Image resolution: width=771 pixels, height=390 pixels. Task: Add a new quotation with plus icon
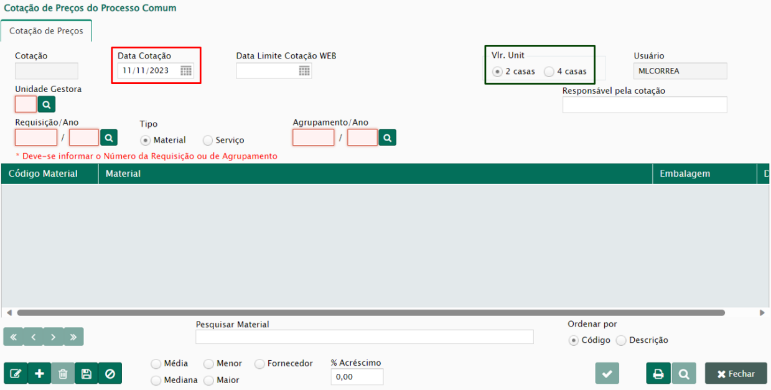pos(39,373)
